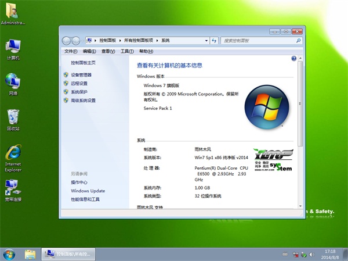Viewport: 348px width, 261px height.
Task: Click the Show desktop button
Action: [345, 255]
